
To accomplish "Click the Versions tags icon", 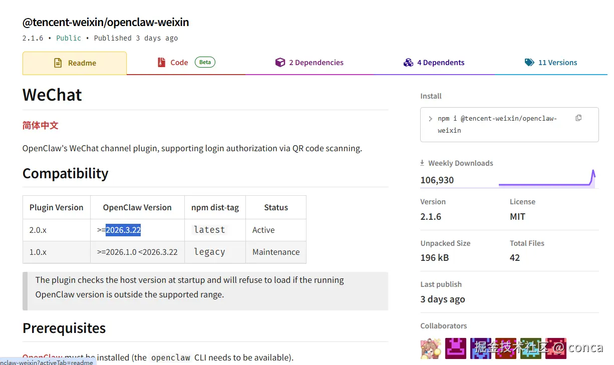I will (529, 63).
